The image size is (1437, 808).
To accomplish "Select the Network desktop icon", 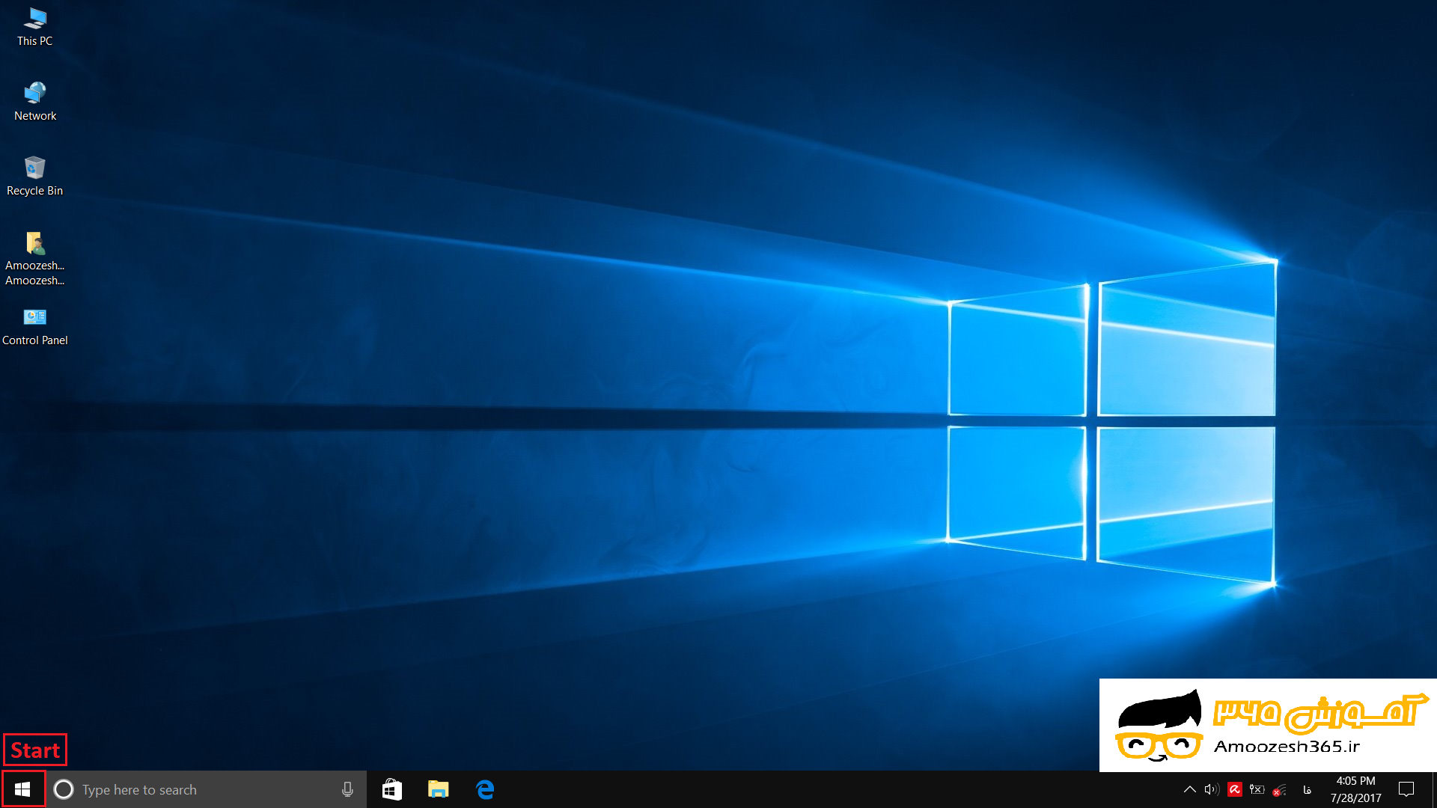I will (35, 102).
